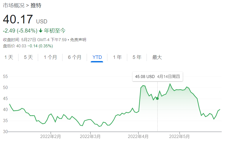Viewport: 226px width, 142px height.
Task: Switch to the 1 天 range tab
Action: pos(9,57)
